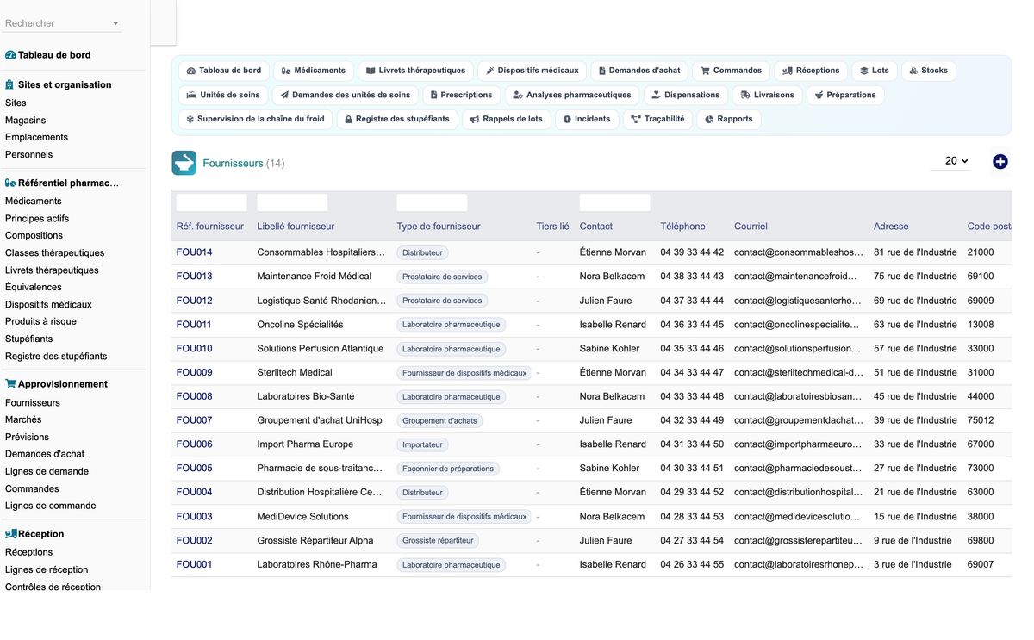Screen dimensions: 1034x640
Task: Open Produits à risque in sidebar
Action: [40, 322]
